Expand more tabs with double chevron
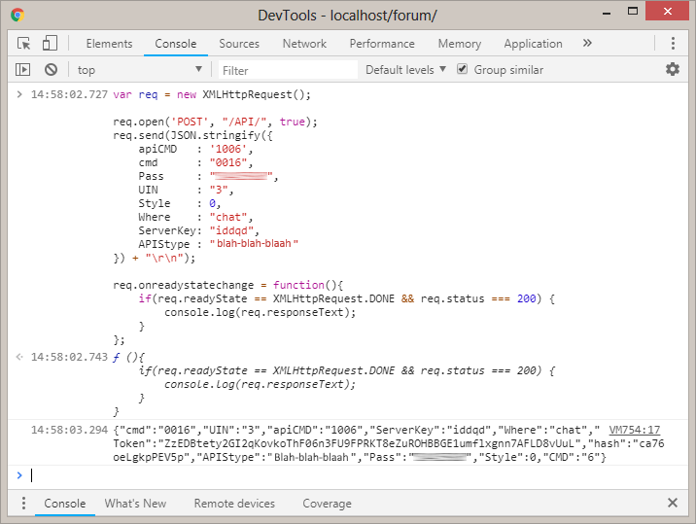The image size is (696, 524). [x=587, y=44]
